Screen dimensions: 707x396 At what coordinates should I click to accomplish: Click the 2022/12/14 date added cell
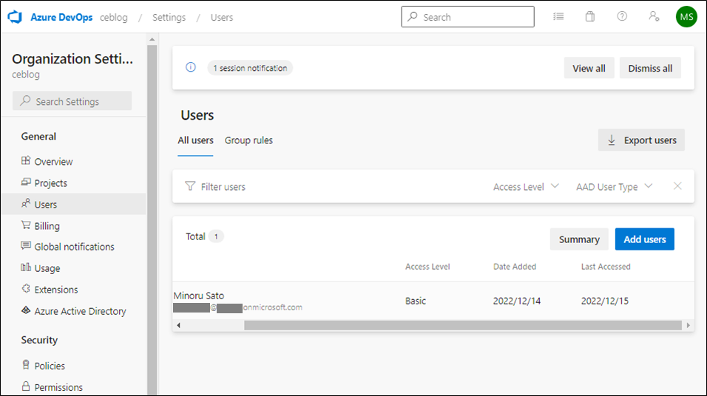click(x=517, y=301)
